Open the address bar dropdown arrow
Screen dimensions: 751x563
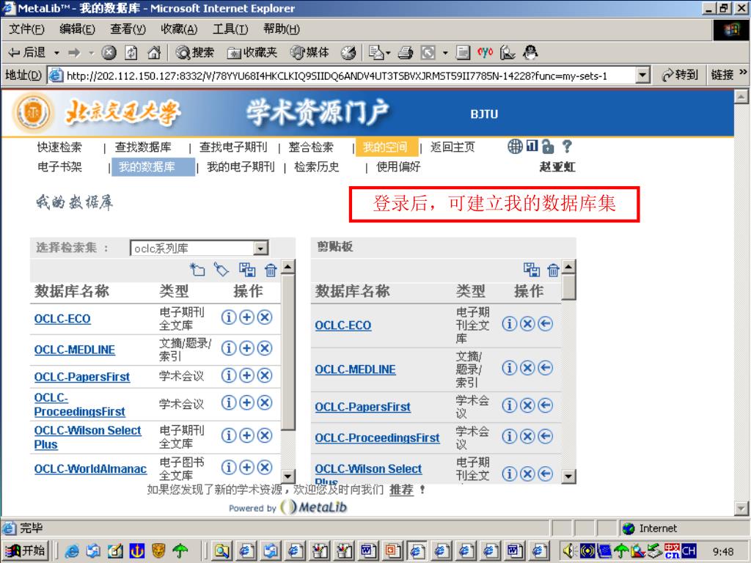click(642, 76)
